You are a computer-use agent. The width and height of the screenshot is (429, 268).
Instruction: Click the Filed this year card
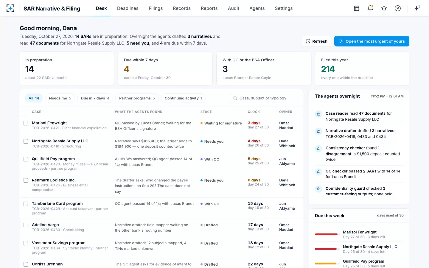click(362, 68)
